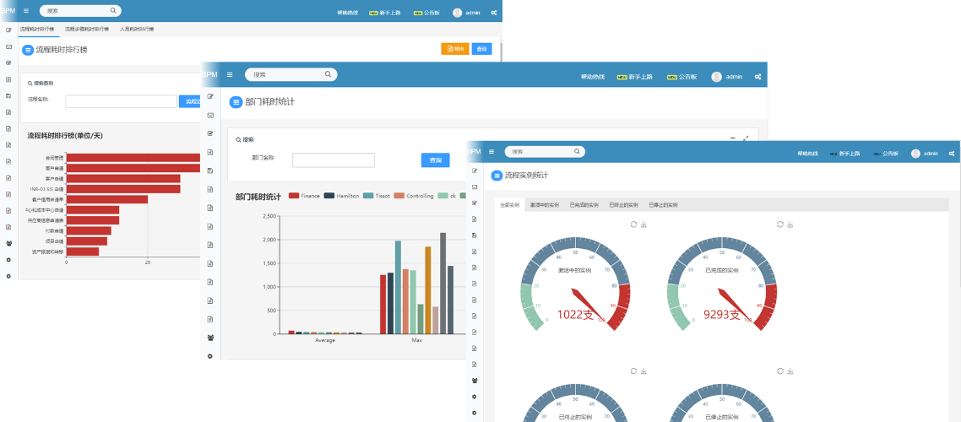The width and height of the screenshot is (961, 422).
Task: Click floppy save sidebar icon in 部门耗时统计 window
Action: pos(210,170)
